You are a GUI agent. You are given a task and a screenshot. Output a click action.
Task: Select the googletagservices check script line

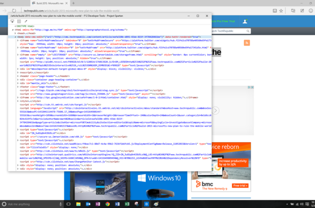coord(92,94)
